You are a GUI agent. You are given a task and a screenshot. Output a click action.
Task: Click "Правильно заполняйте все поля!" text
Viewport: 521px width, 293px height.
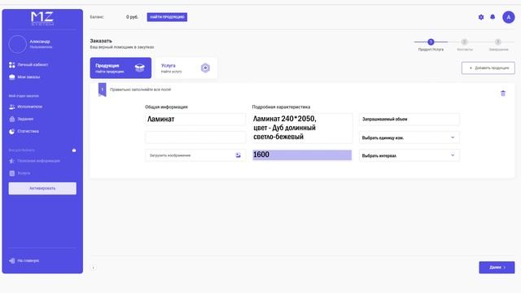[141, 90]
